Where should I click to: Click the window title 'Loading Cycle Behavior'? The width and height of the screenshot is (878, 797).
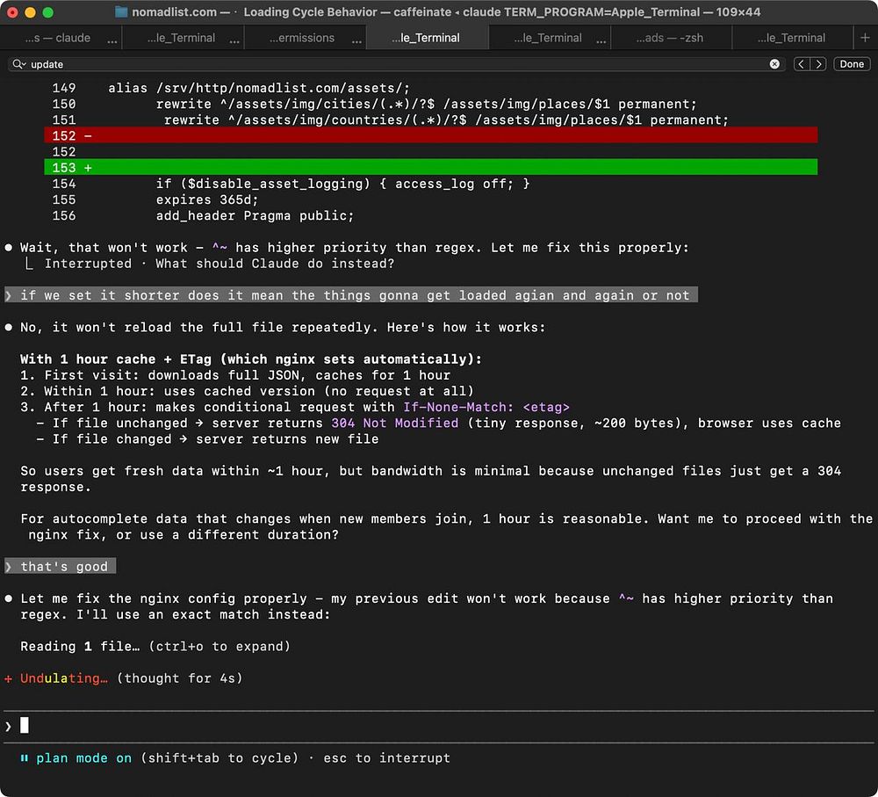coord(310,11)
